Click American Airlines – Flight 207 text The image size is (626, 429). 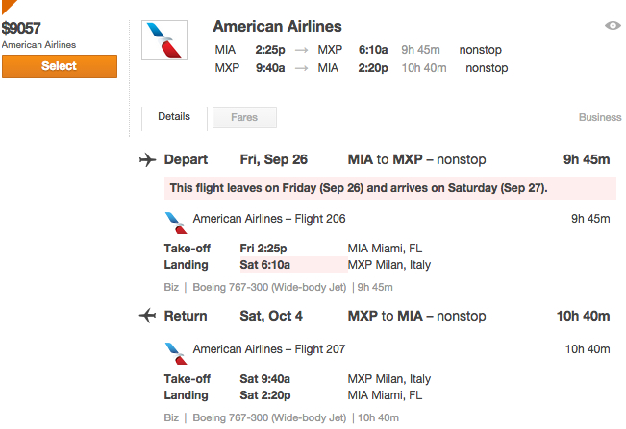[x=269, y=349]
